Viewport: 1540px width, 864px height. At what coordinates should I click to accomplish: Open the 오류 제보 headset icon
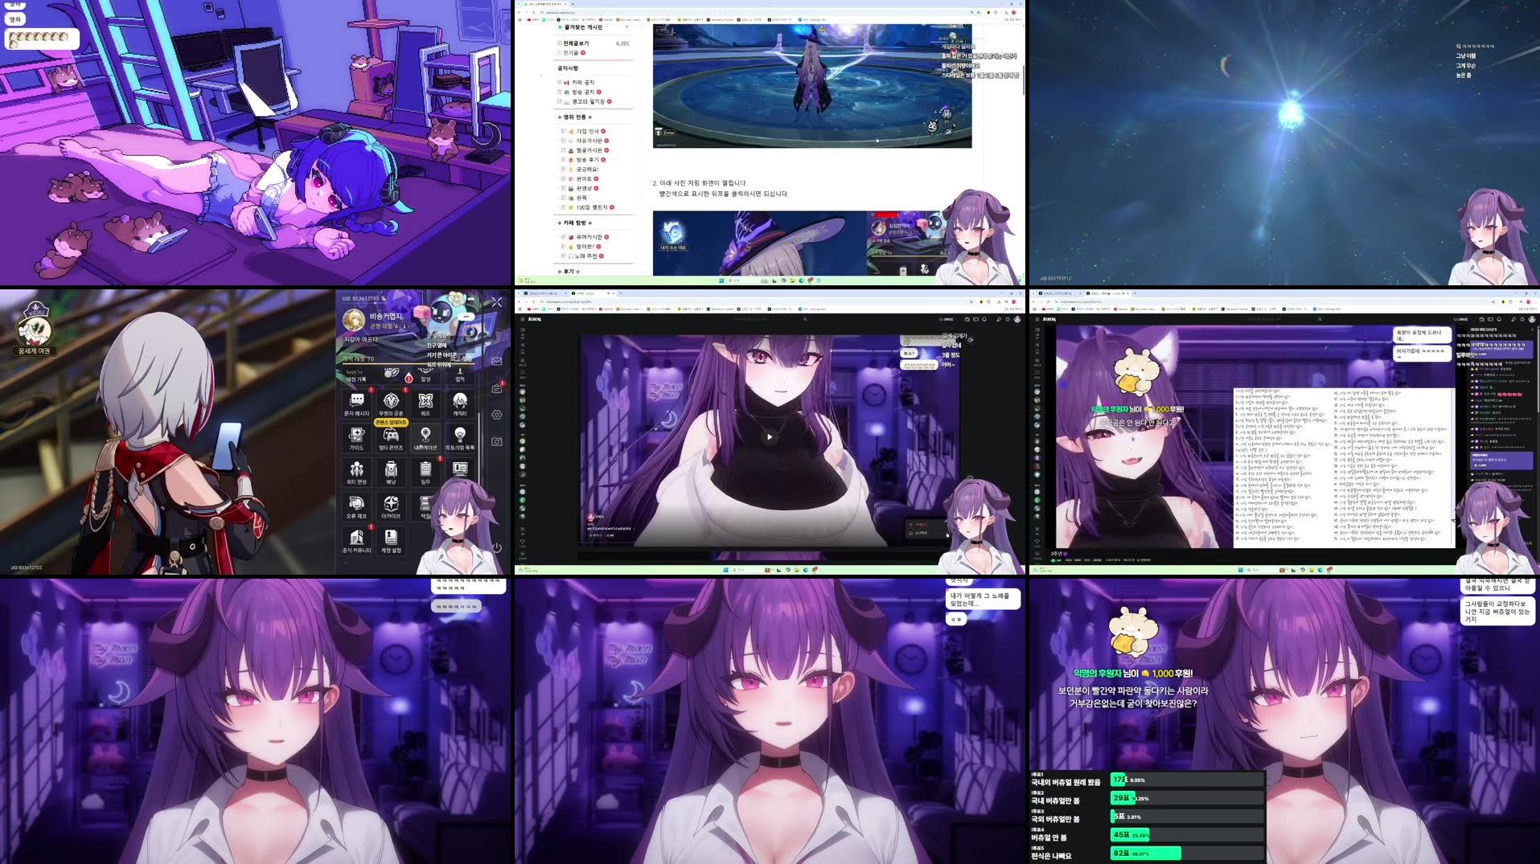(x=357, y=507)
